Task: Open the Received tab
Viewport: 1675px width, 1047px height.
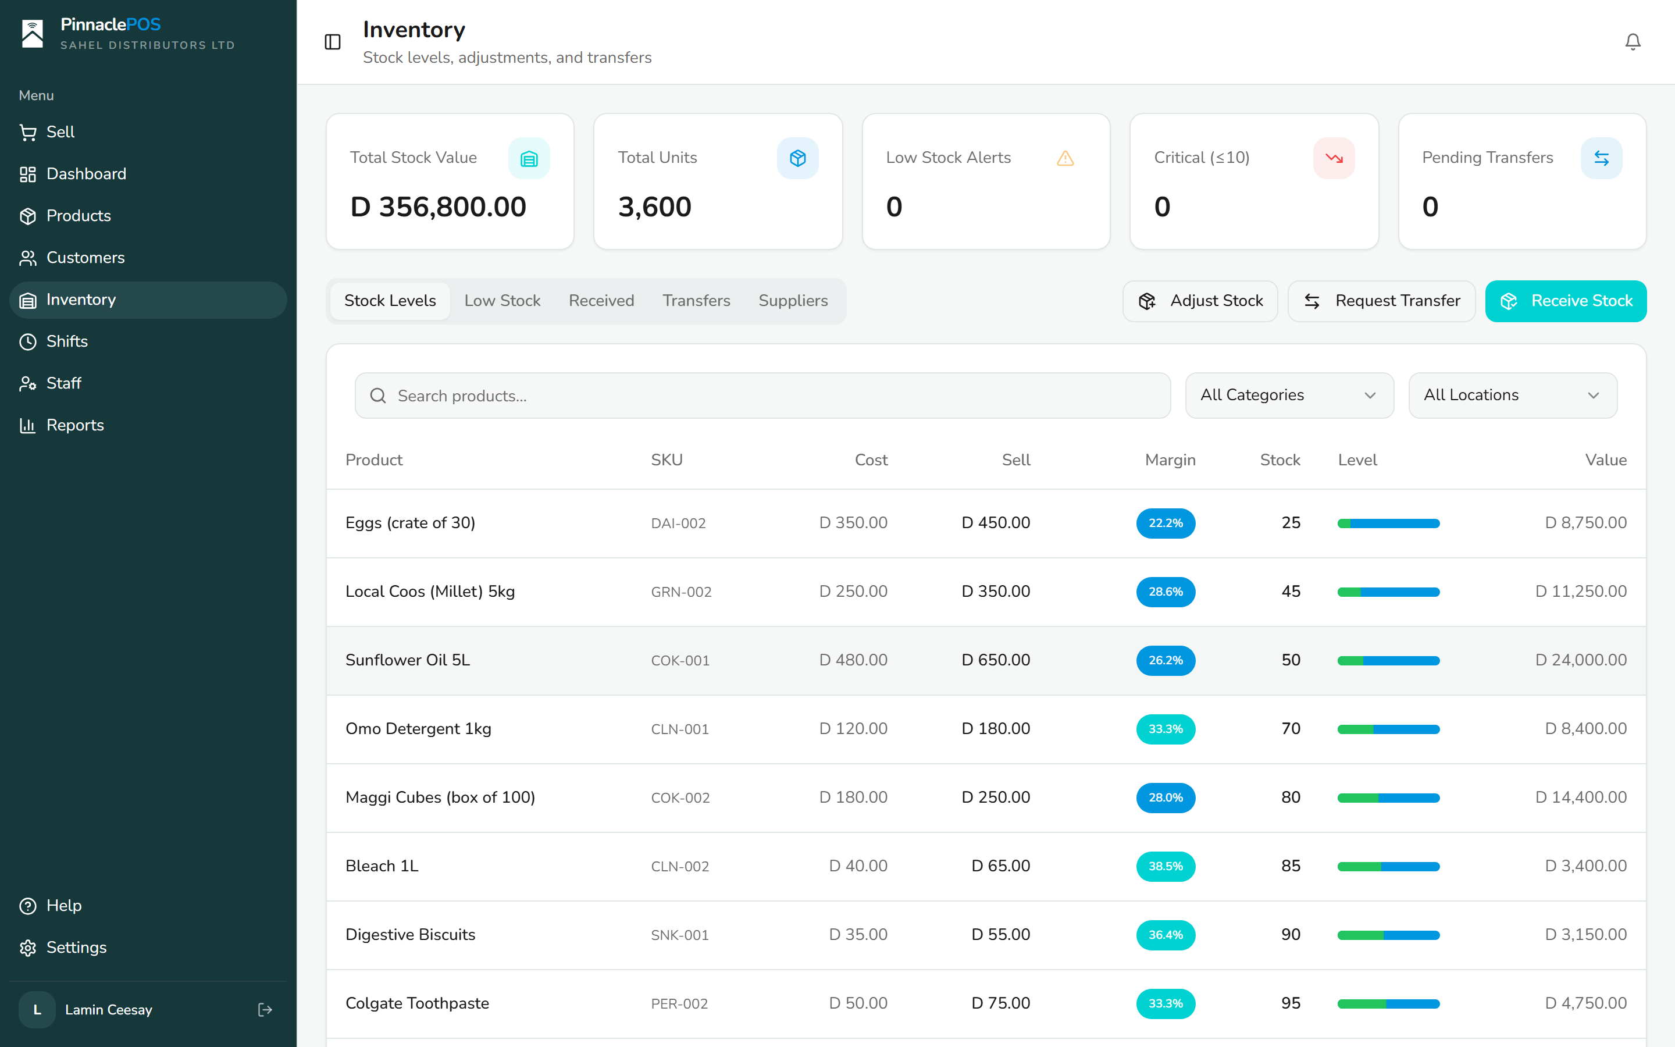Action: coord(601,301)
